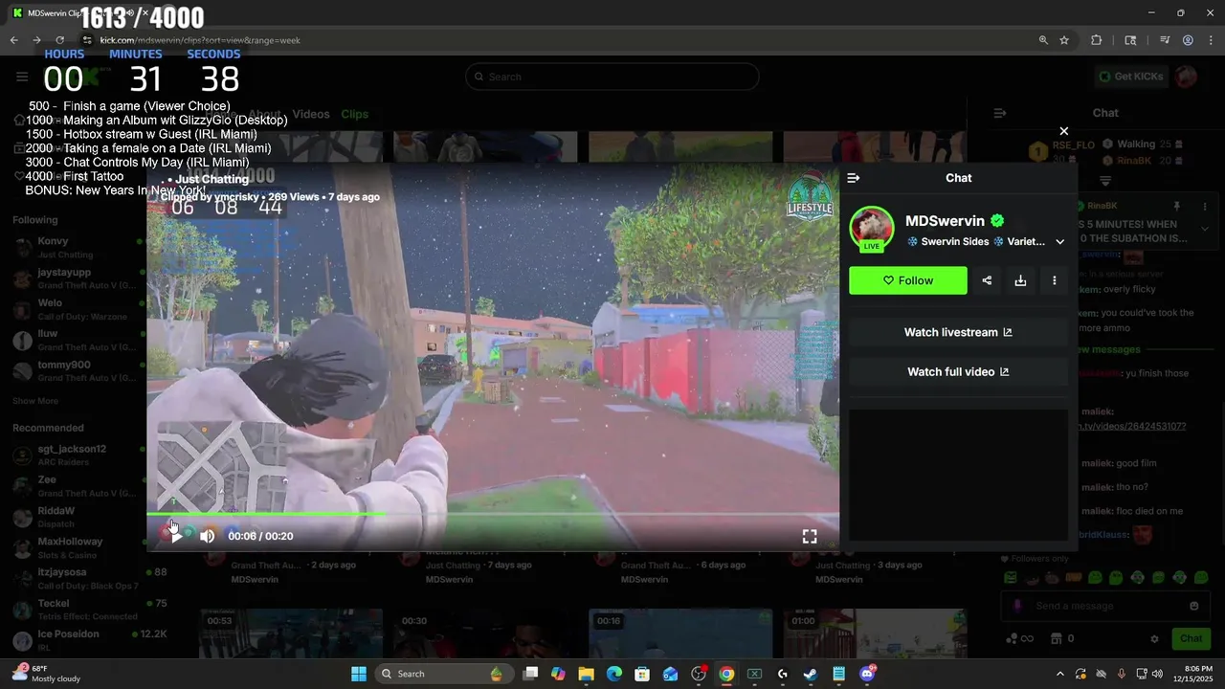1225x689 pixels.
Task: Open MDSwervin's LIVE avatar
Action: 871,229
